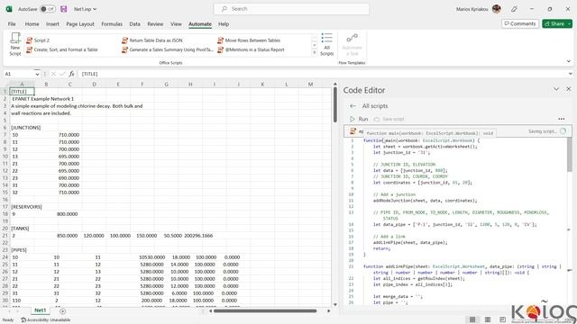This screenshot has height=324, width=577.
Task: Switch to Page Layout view in status bar
Action: (x=488, y=319)
